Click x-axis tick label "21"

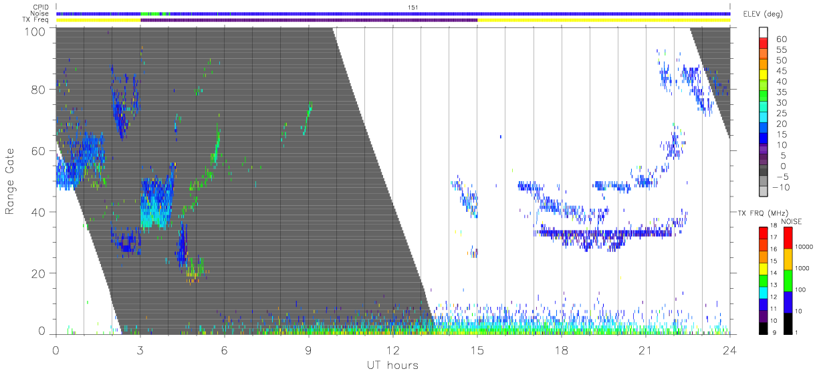tap(645, 351)
